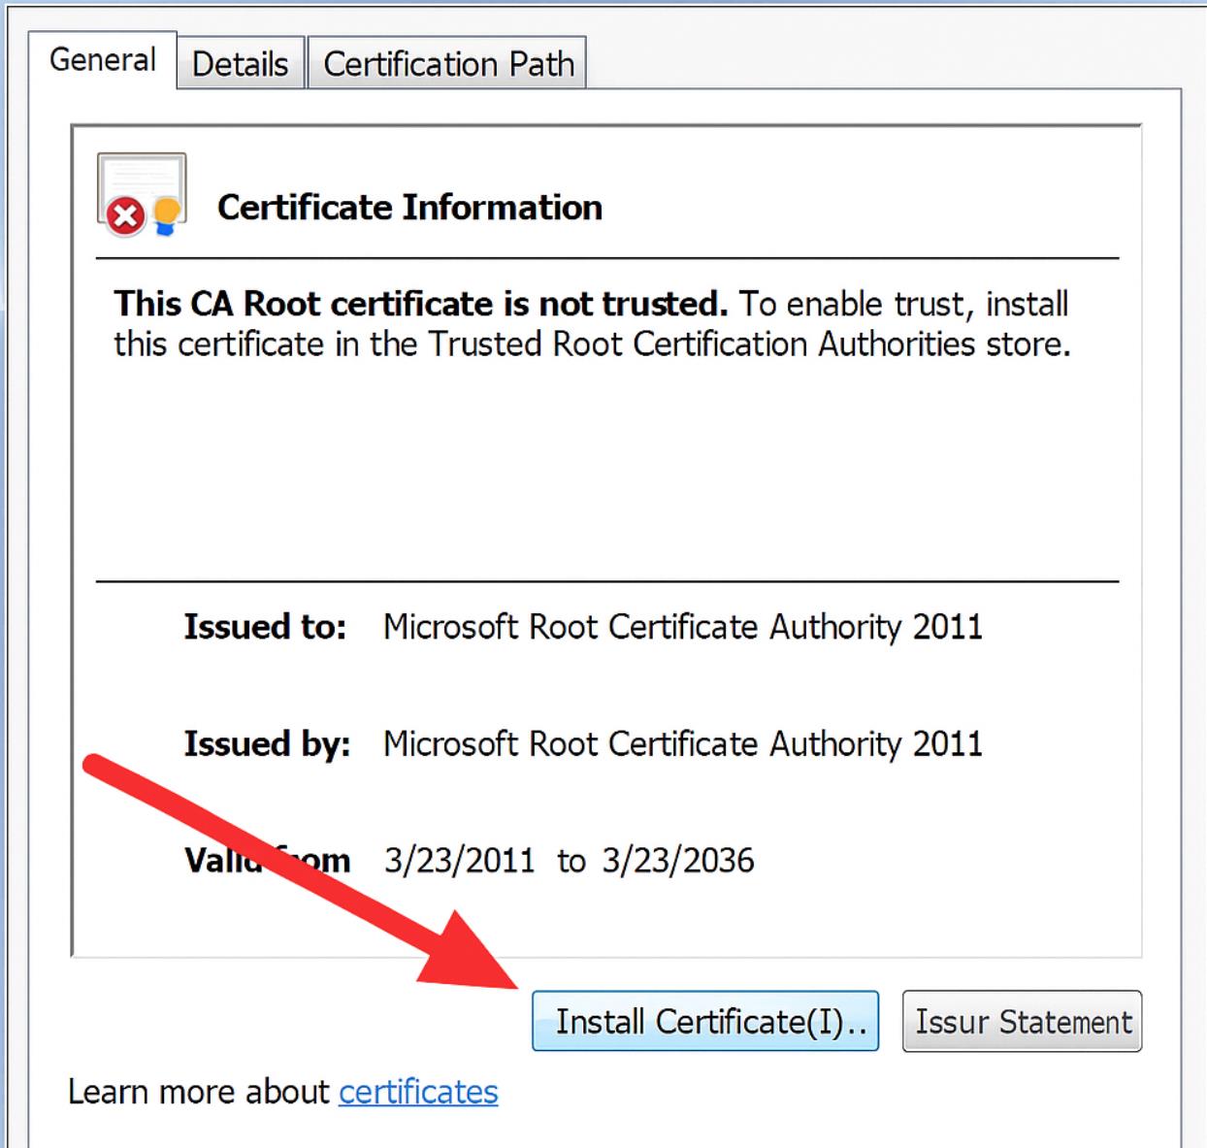Open the Details tab
The height and width of the screenshot is (1148, 1207).
241,64
